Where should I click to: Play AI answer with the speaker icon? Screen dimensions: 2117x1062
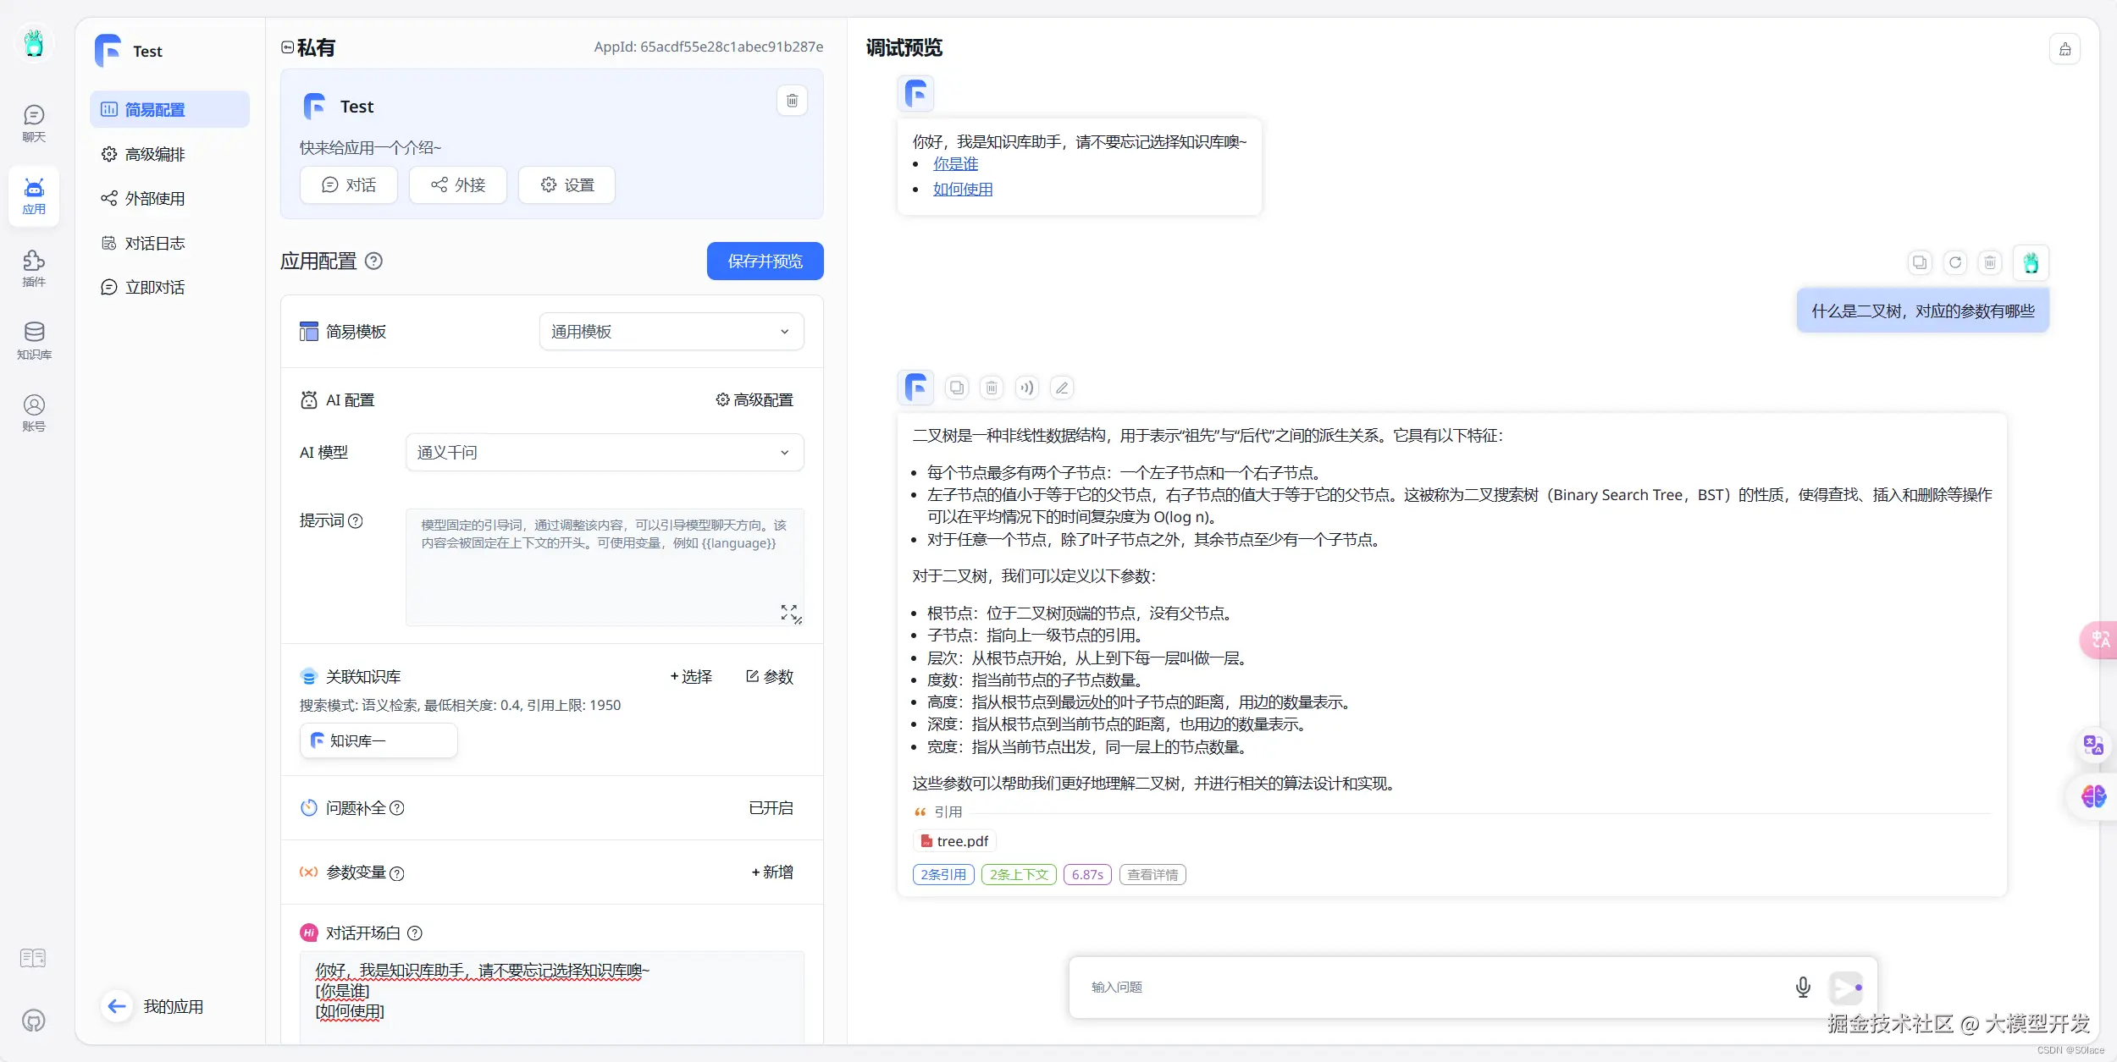click(x=1026, y=388)
